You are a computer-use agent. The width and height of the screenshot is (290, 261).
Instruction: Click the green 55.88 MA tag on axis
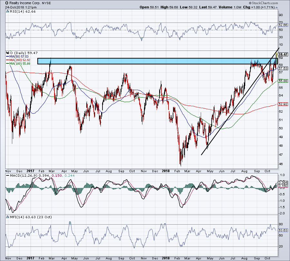tap(283, 81)
